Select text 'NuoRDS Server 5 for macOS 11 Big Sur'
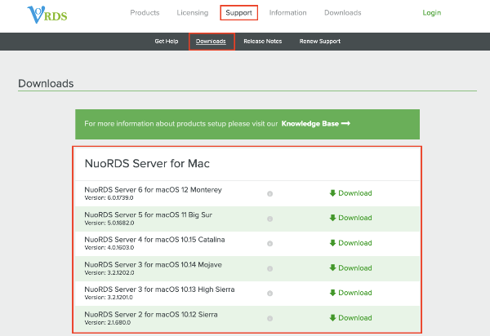Image resolution: width=490 pixels, height=336 pixels. point(149,215)
